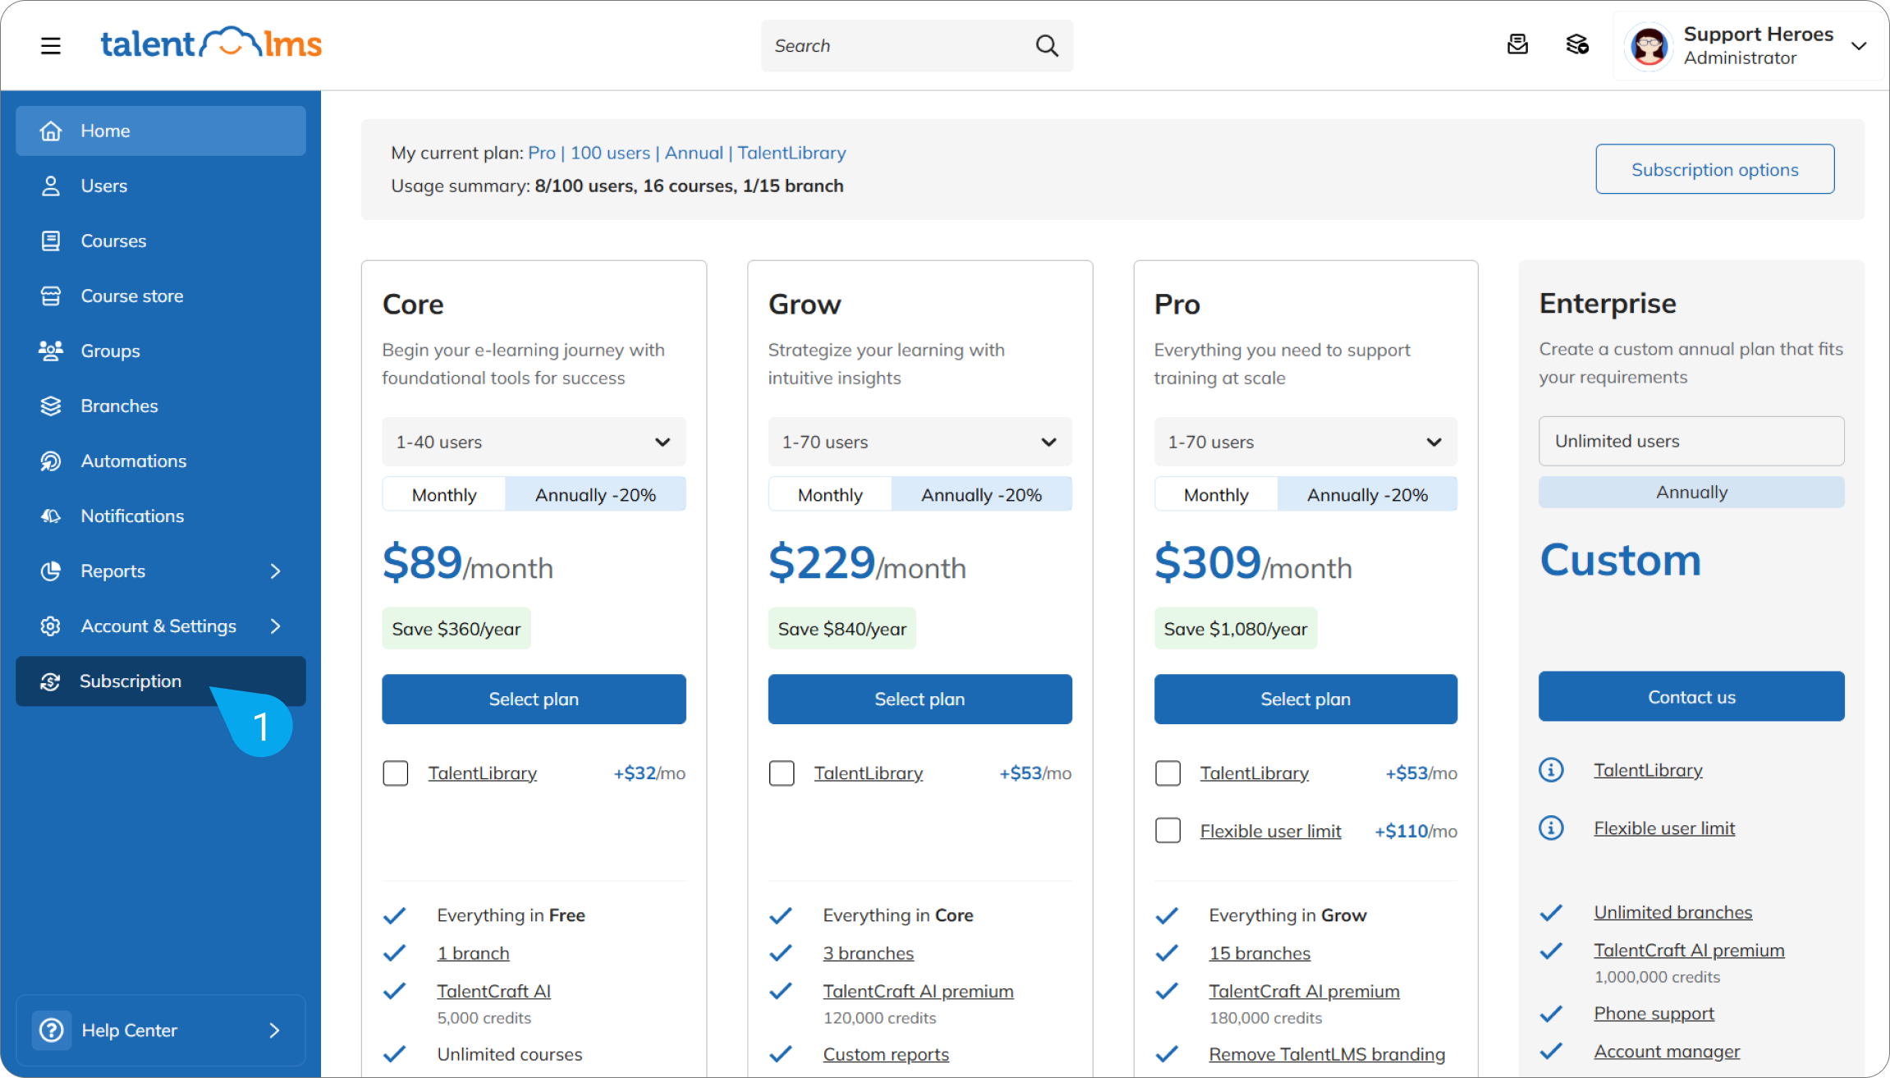
Task: Click the TalentLMS logo
Action: (x=211, y=44)
